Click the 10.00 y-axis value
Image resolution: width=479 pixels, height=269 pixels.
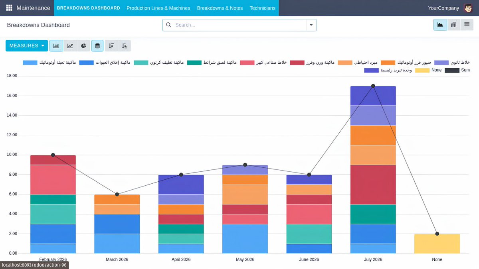click(x=12, y=155)
